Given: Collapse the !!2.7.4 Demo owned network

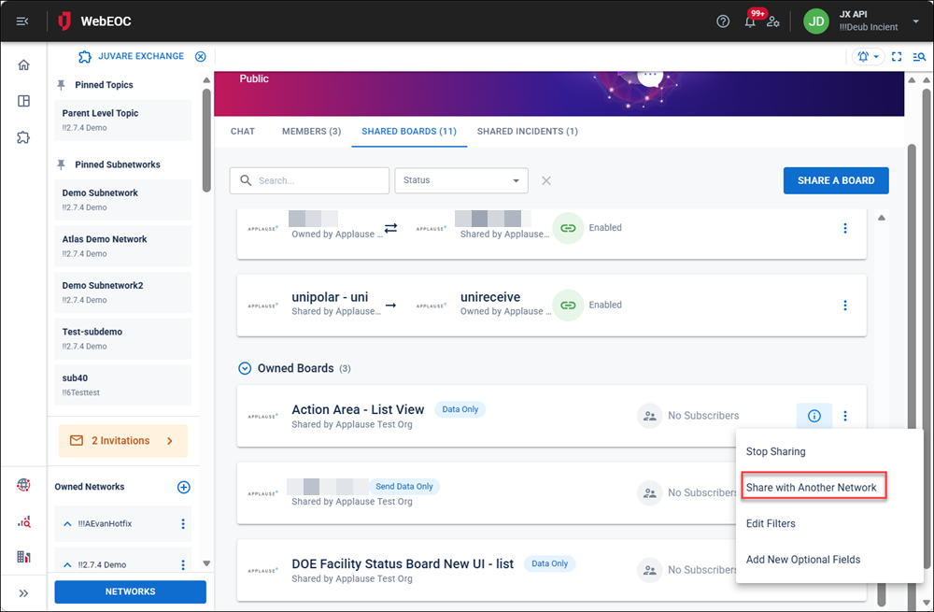Looking at the screenshot, I should (x=67, y=565).
